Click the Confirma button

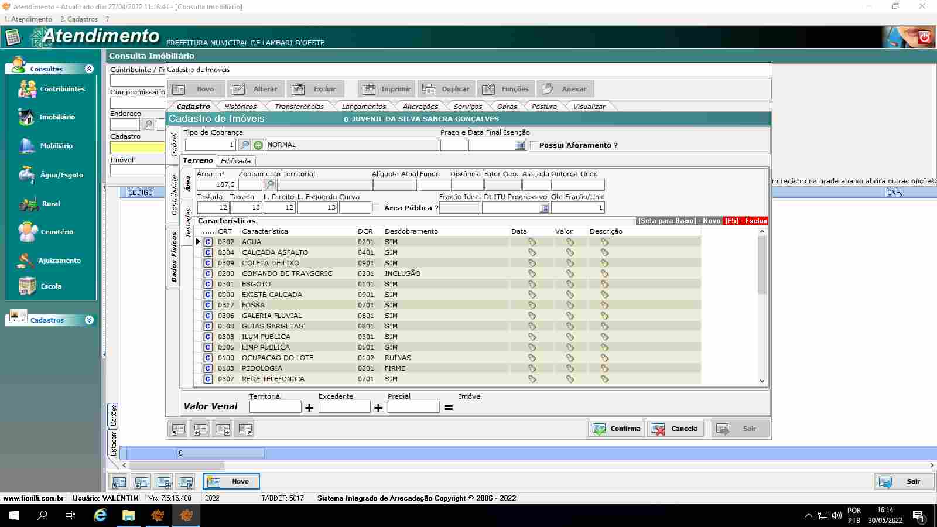click(616, 429)
